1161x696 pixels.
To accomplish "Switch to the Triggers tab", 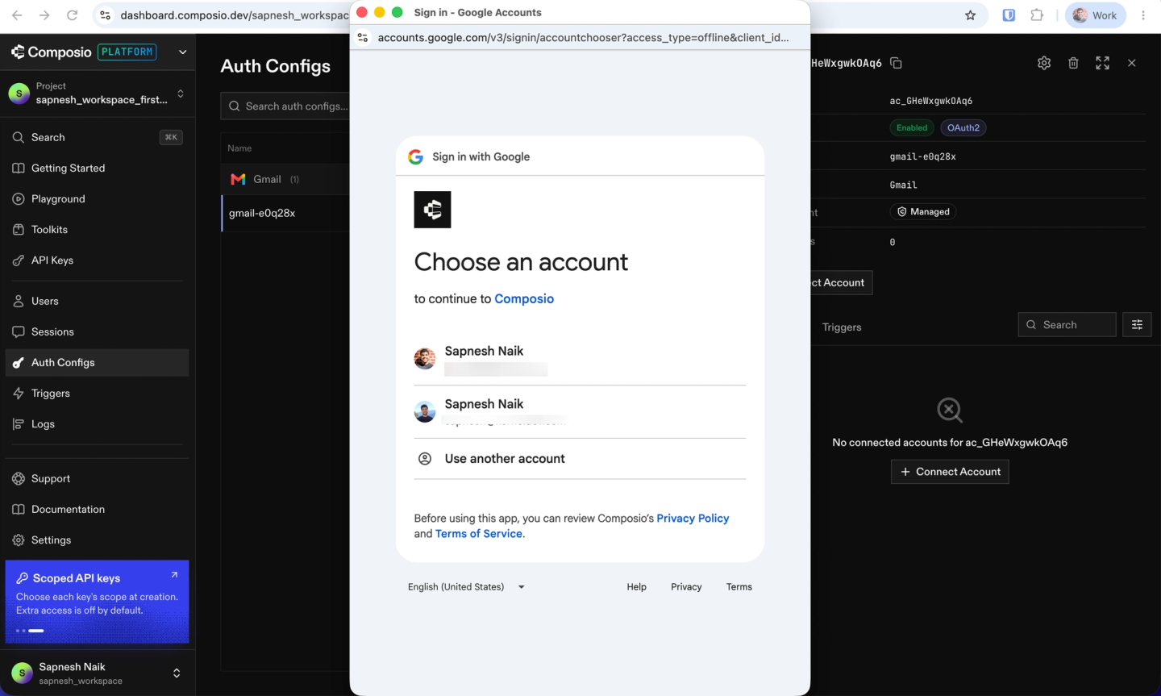I will (x=842, y=327).
